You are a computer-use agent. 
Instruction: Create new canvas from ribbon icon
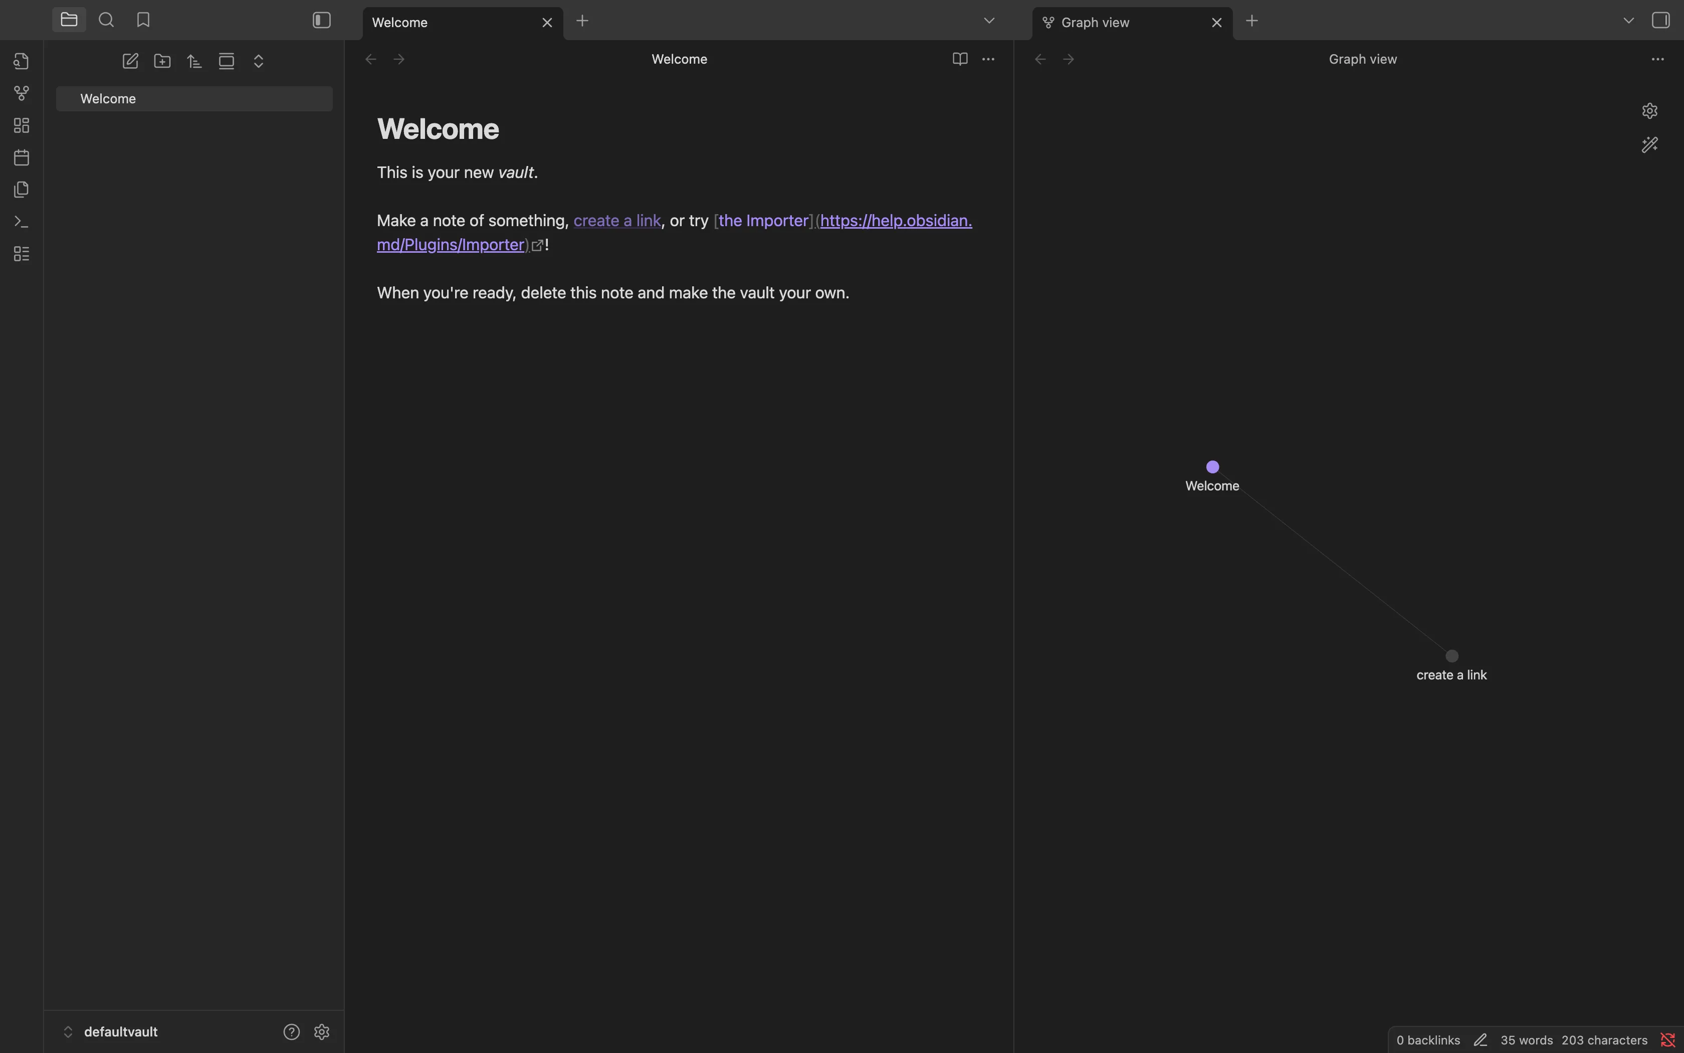coord(22,125)
